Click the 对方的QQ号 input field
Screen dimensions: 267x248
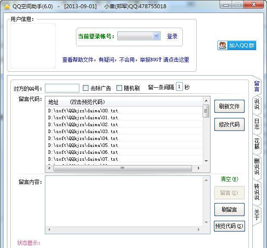point(62,88)
